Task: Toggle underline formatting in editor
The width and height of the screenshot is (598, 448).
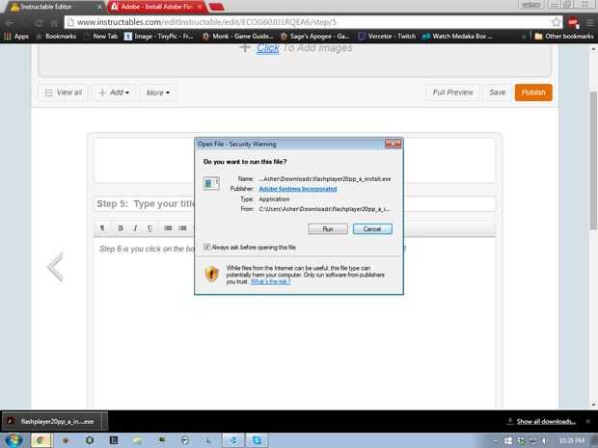Action: [x=149, y=228]
